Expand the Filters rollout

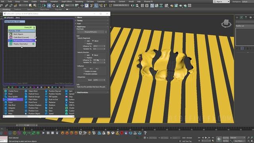click(x=92, y=17)
